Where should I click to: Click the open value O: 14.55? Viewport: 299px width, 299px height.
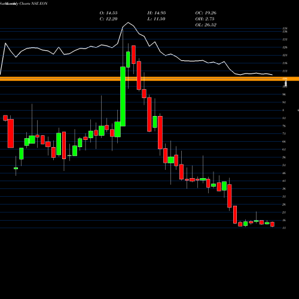[108, 13]
